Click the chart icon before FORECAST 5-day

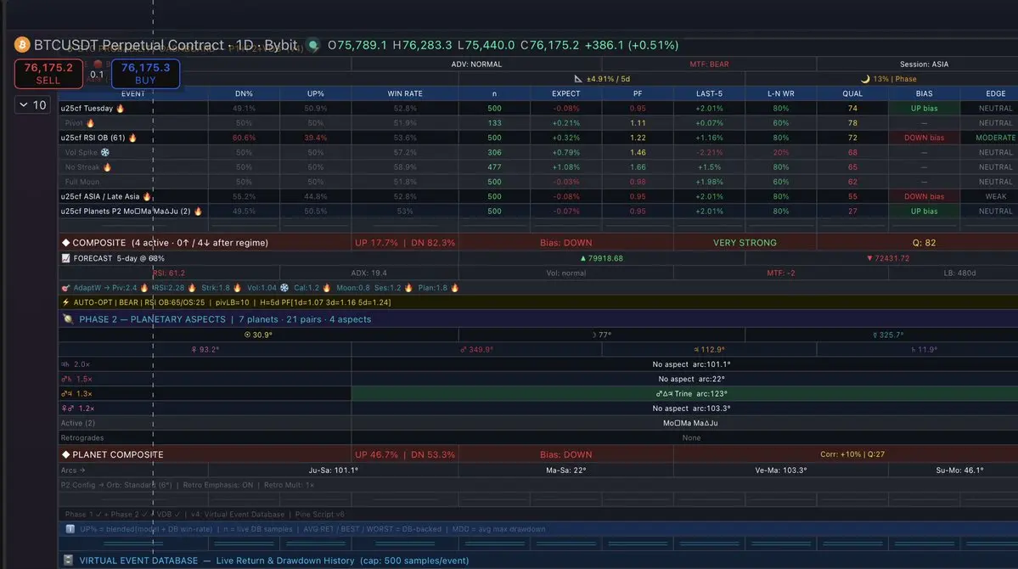click(65, 258)
